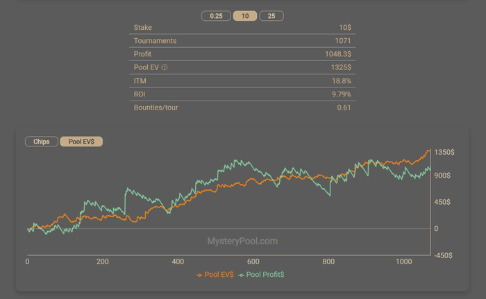Switch the chart to Pool EV$ view
Viewport: 486px width, 299px height.
[x=81, y=142]
